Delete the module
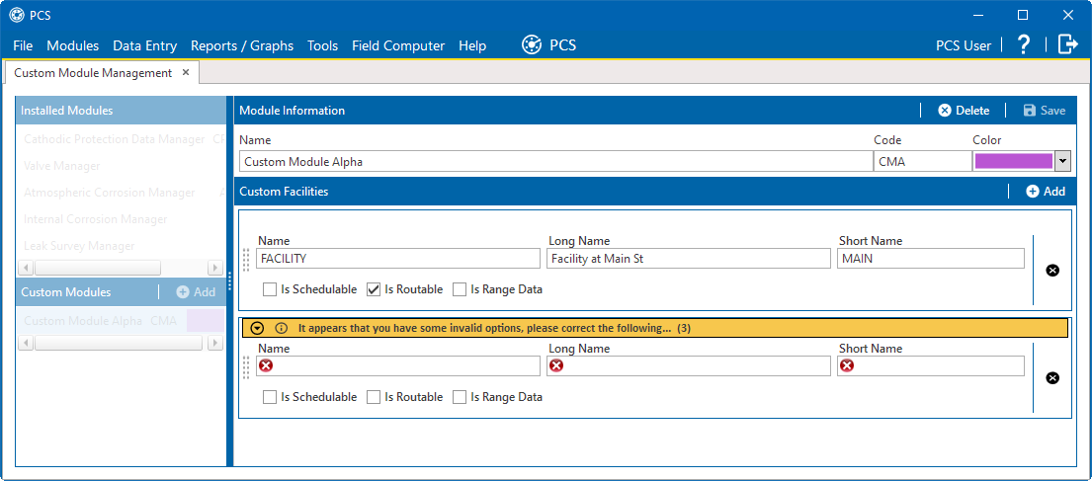Screen dimensions: 1092x481 [964, 110]
